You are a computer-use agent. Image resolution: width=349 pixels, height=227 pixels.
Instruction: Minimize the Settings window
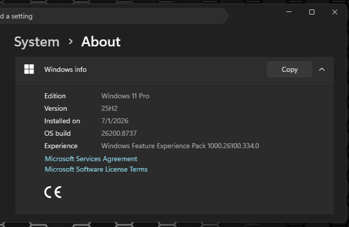[x=289, y=12]
